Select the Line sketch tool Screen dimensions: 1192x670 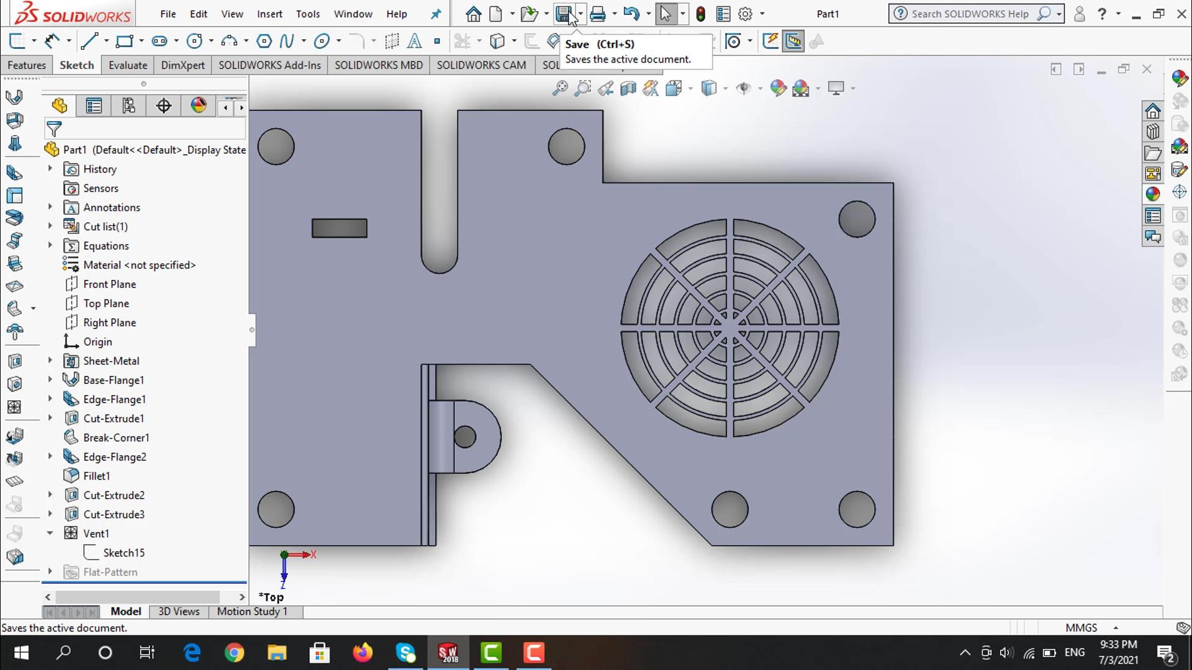89,42
